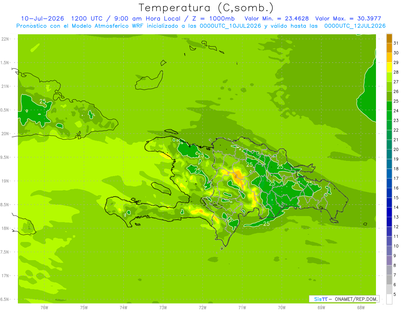
Task: Select the dark blue 14 degree legend swatch
Action: coord(389,203)
